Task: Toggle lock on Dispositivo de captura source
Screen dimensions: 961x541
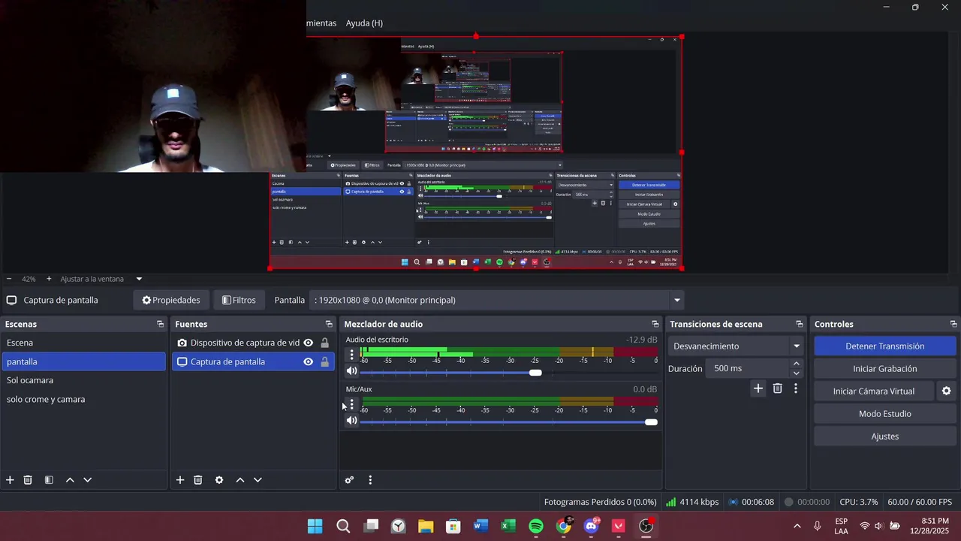Action: (324, 343)
